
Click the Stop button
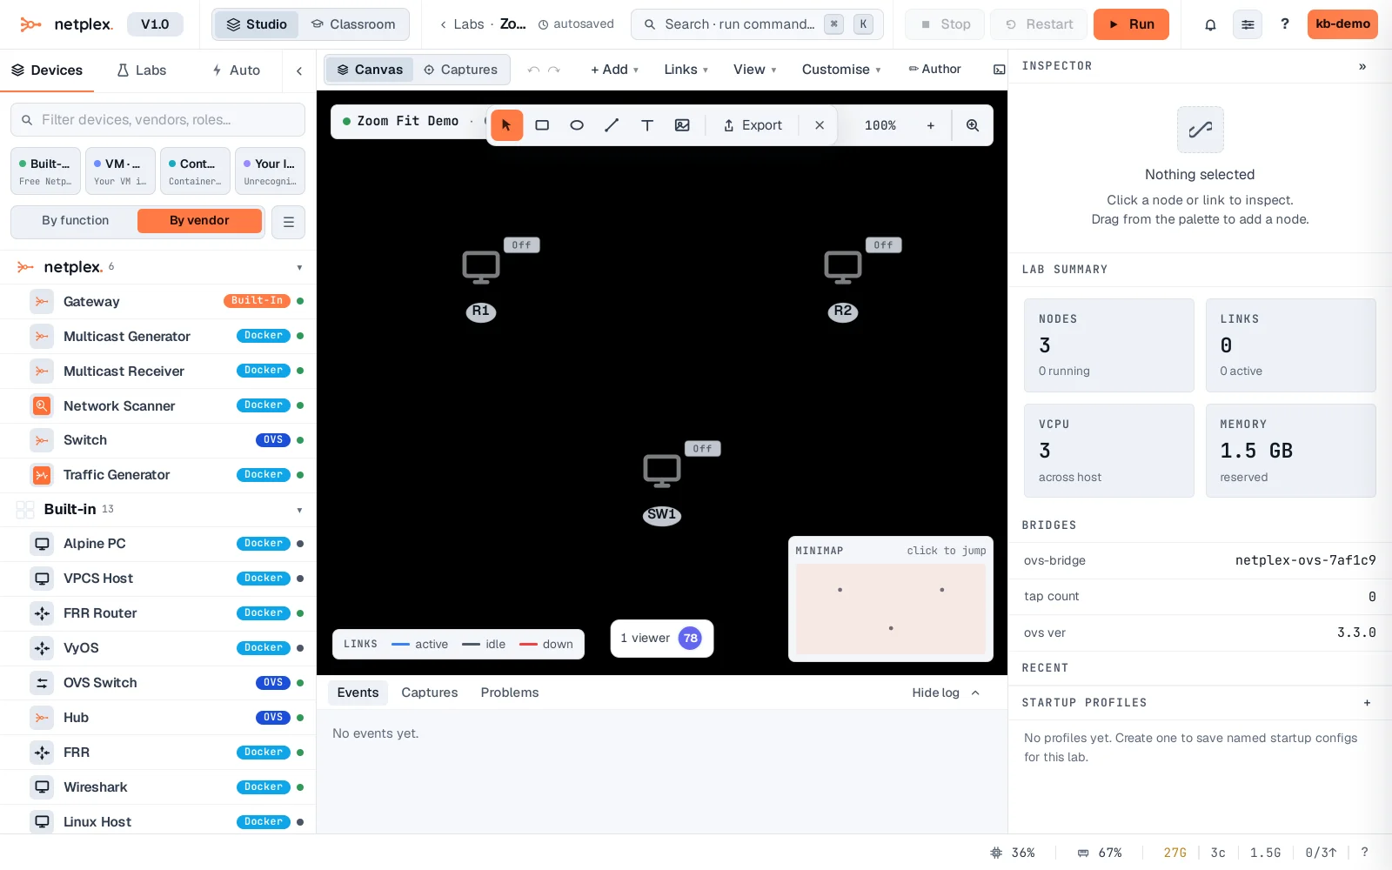click(945, 24)
